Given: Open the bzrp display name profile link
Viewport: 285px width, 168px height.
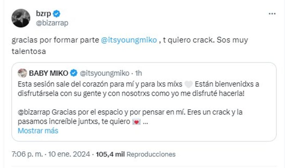Looking at the screenshot, I should pos(43,14).
